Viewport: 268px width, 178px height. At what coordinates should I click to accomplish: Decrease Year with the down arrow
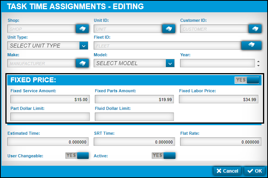[x=258, y=65]
